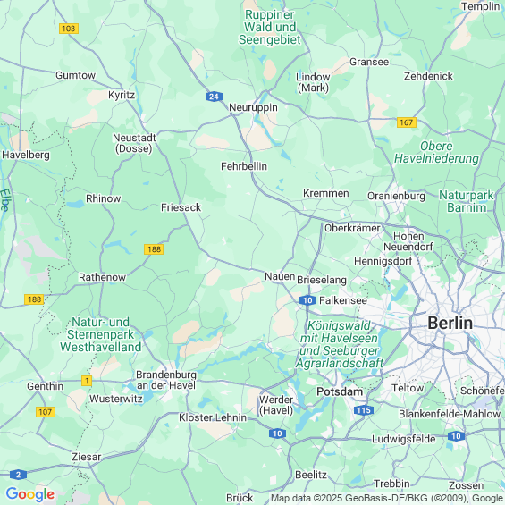Click the 115 highway shield near Potsdam
This screenshot has width=505, height=505.
click(x=364, y=410)
